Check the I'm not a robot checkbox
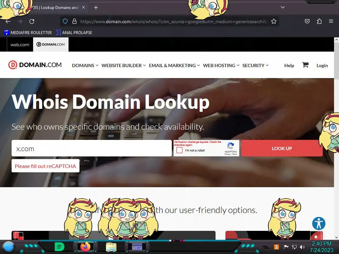Screen dimensions: 339x254 179,150
